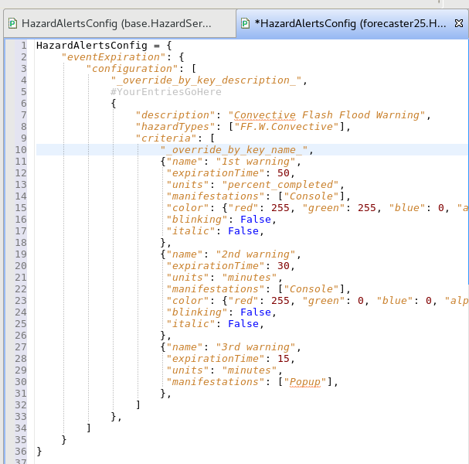Click the #YourEntriesGoHere comment
This screenshot has height=464, width=469.
(x=165, y=91)
